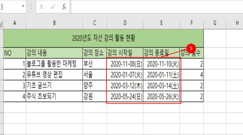Image resolution: width=243 pixels, height=135 pixels.
Task: Select the cell 블로그를 활용한 마케팅
Action: (x=54, y=64)
